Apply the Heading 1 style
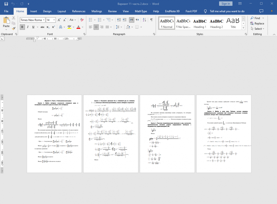This screenshot has height=204, width=277. tap(200, 23)
